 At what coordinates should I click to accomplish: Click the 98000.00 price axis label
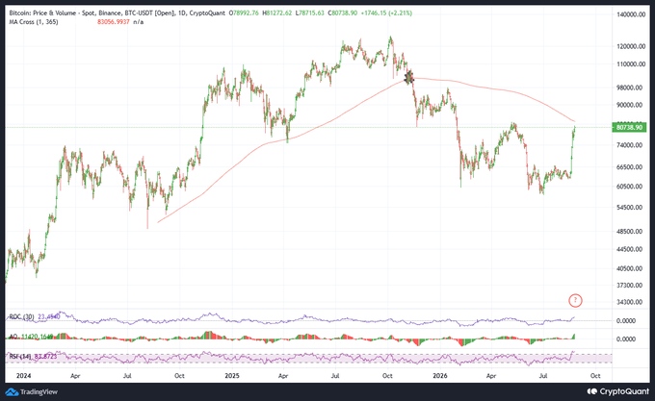(x=631, y=88)
